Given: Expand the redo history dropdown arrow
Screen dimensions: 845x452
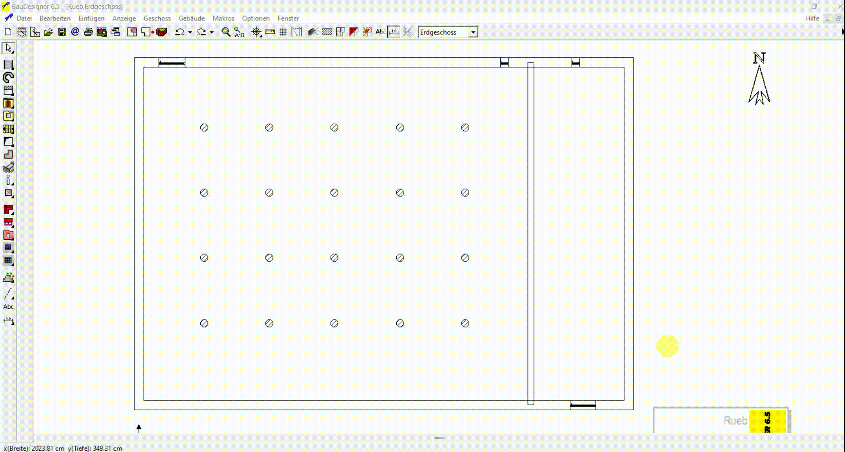Looking at the screenshot, I should point(212,32).
